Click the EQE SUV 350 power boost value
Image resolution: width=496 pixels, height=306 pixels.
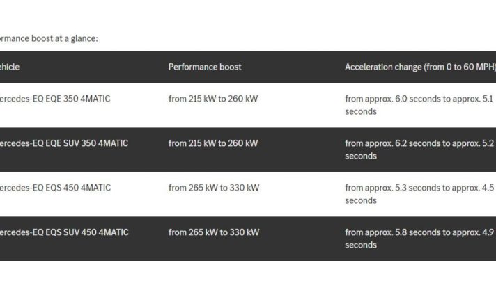pos(213,143)
